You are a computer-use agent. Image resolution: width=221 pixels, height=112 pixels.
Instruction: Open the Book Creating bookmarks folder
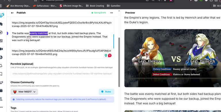[x=95, y=6]
